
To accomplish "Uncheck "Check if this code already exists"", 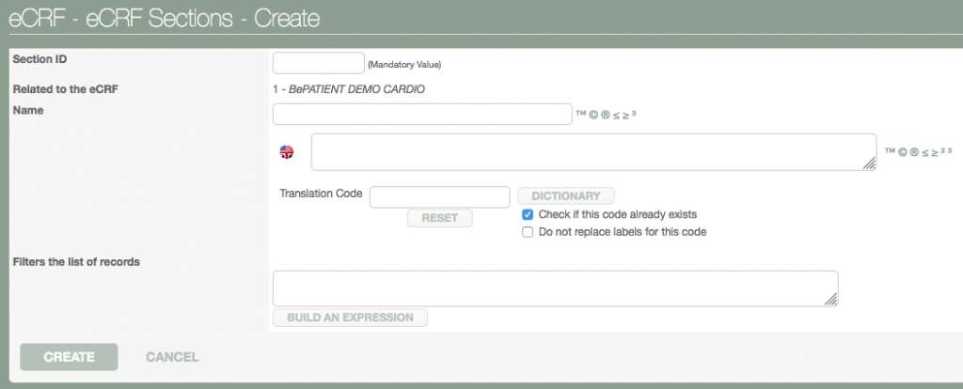I will pos(528,214).
